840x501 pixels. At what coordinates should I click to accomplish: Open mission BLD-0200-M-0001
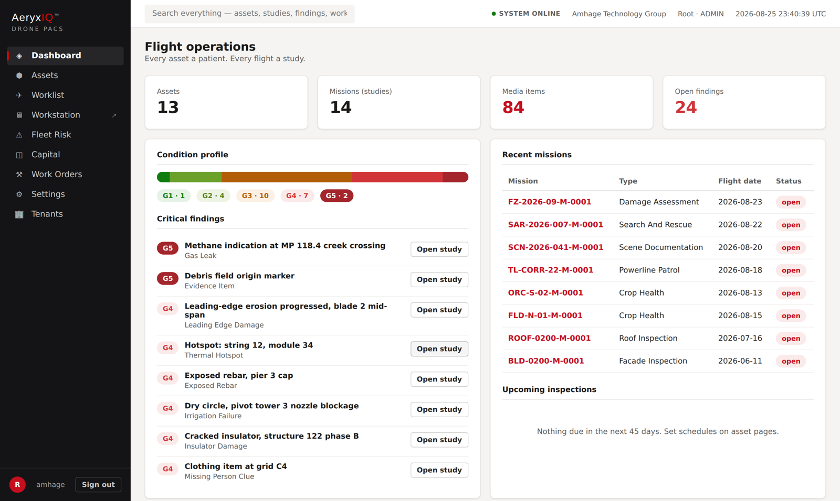tap(546, 361)
